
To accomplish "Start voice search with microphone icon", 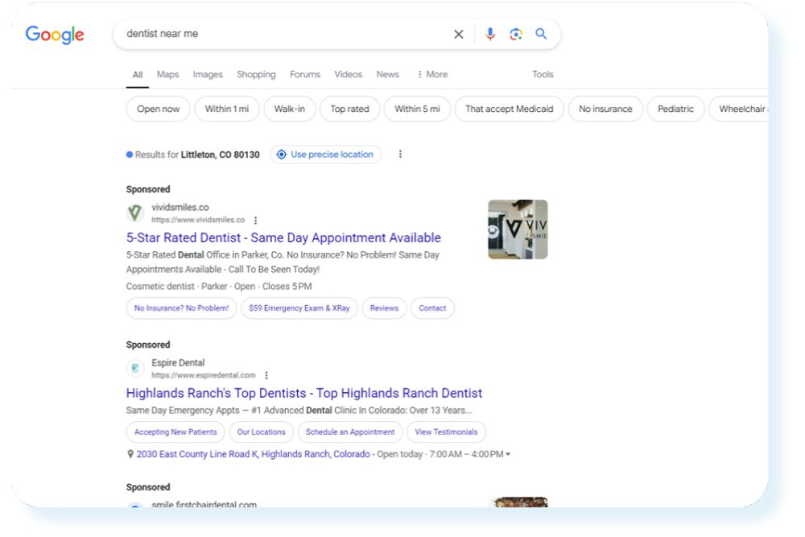I will [490, 34].
